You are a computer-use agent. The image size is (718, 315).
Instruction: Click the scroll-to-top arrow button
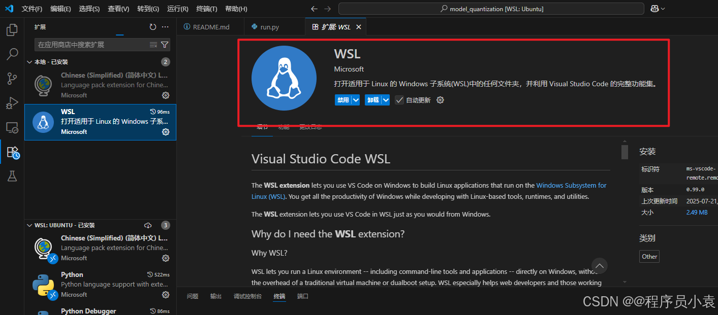600,266
